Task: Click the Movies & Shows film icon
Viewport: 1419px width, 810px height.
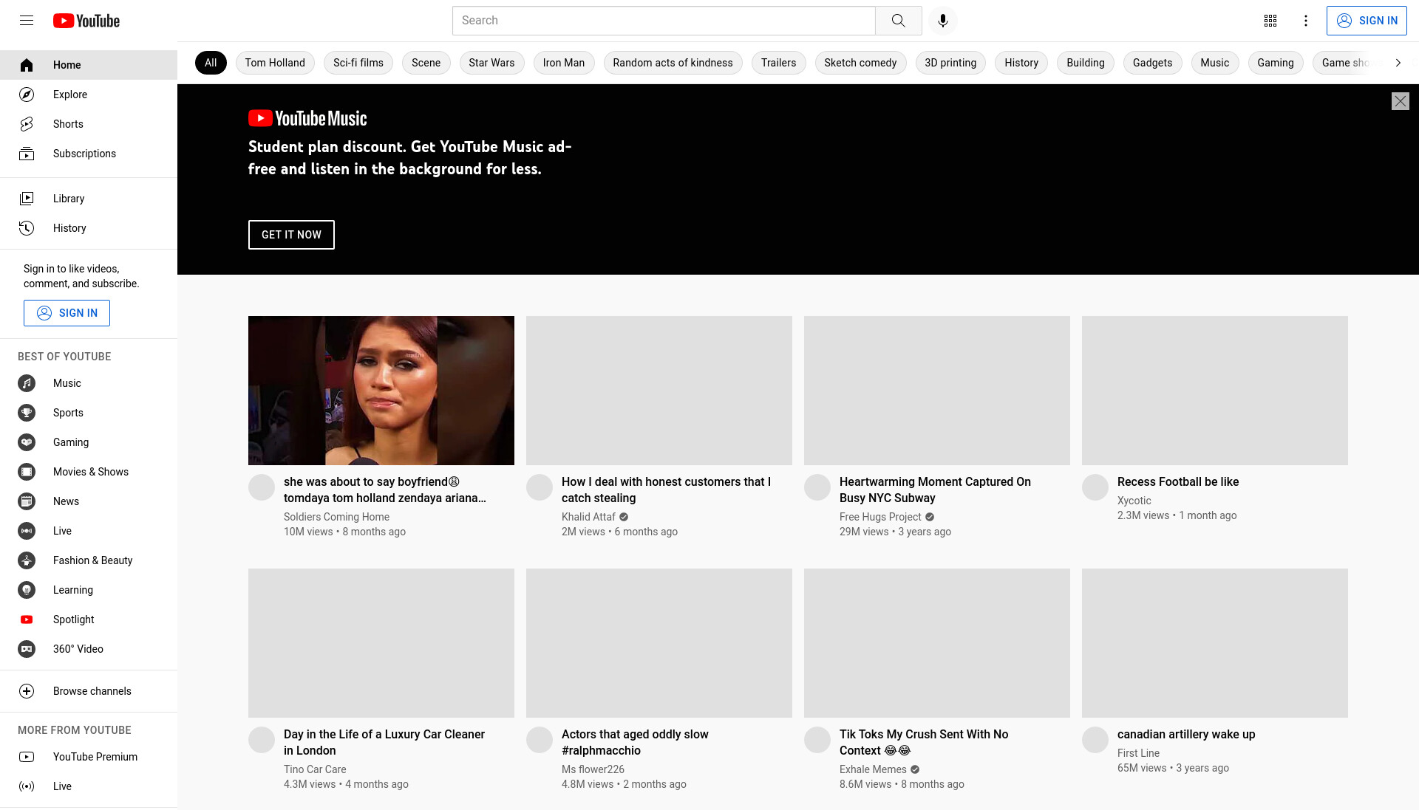Action: pyautogui.click(x=27, y=472)
